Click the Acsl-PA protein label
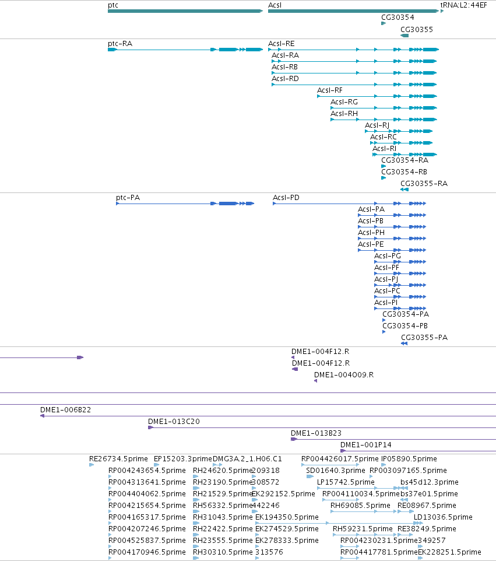Screen dimensions: 496x561 pyautogui.click(x=371, y=209)
